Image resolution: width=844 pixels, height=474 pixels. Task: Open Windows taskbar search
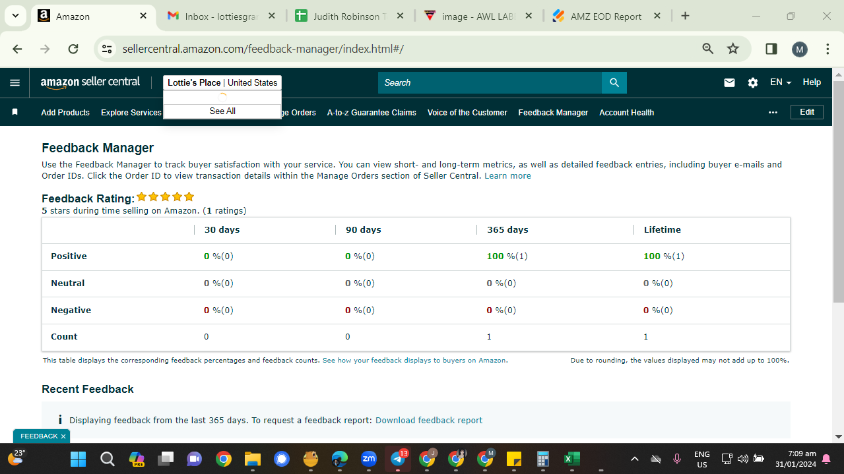(x=107, y=459)
